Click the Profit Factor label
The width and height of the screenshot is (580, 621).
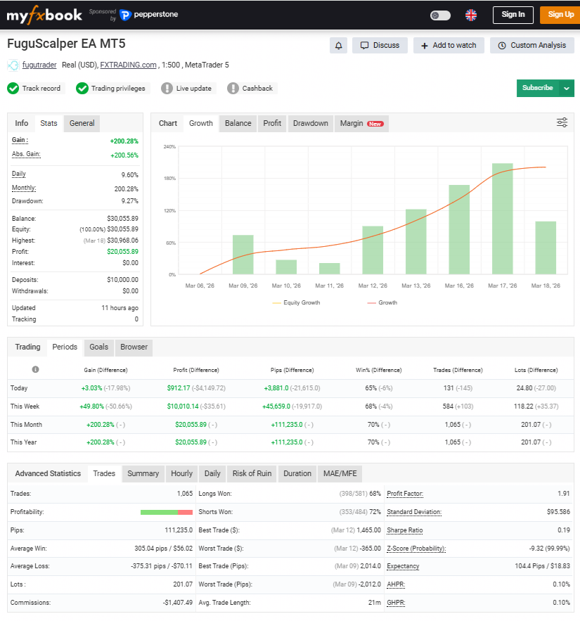click(x=405, y=494)
